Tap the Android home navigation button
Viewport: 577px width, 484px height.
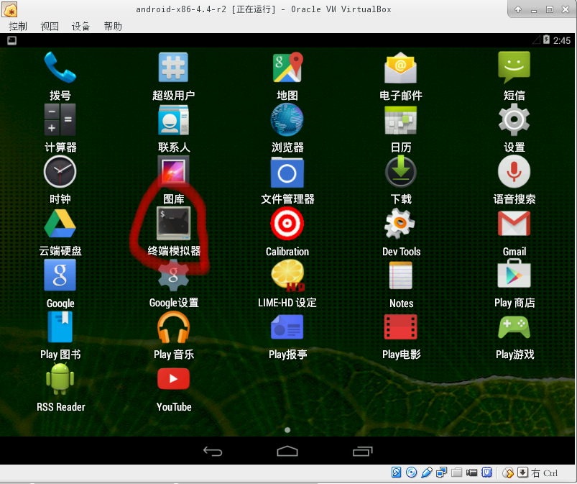287,451
